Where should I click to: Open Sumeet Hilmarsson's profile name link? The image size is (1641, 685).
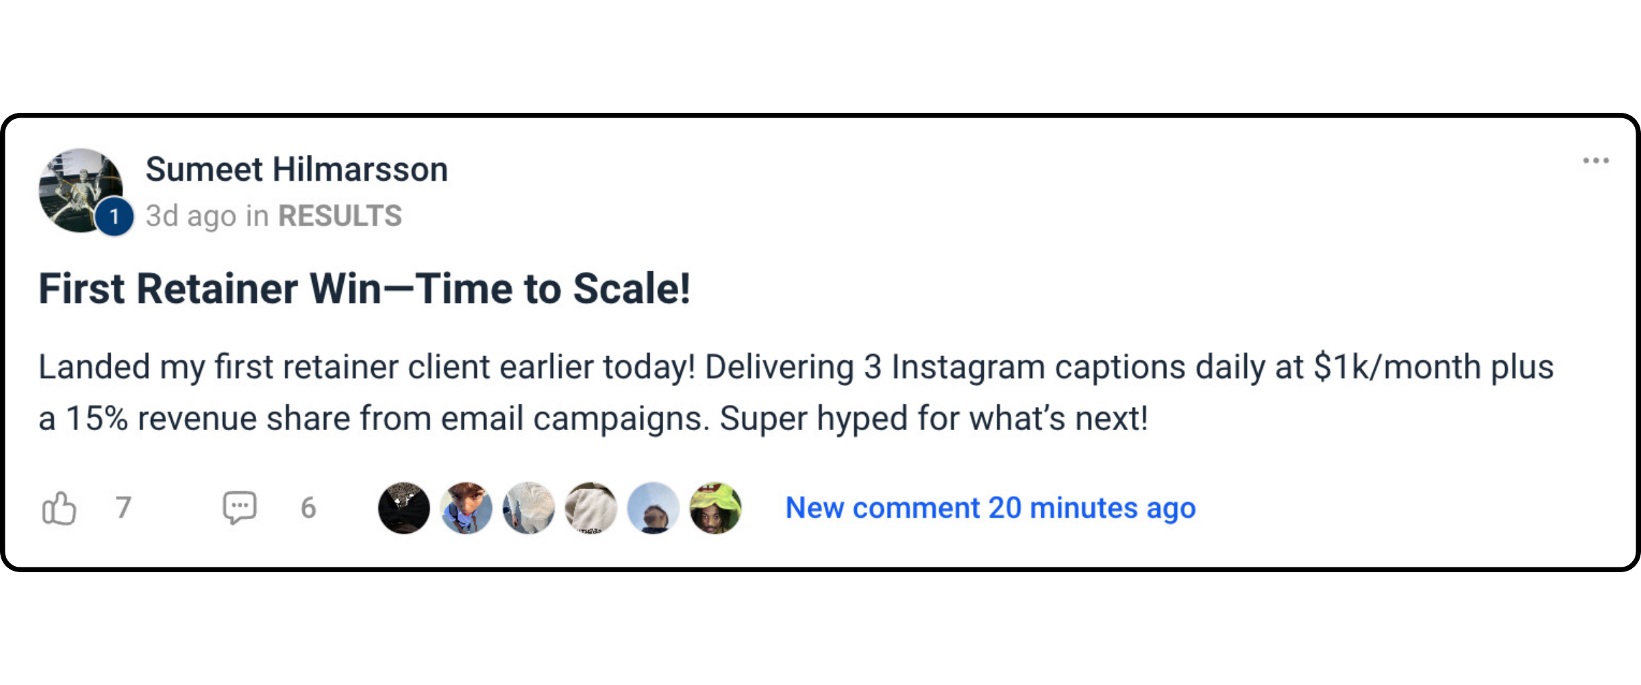point(296,169)
